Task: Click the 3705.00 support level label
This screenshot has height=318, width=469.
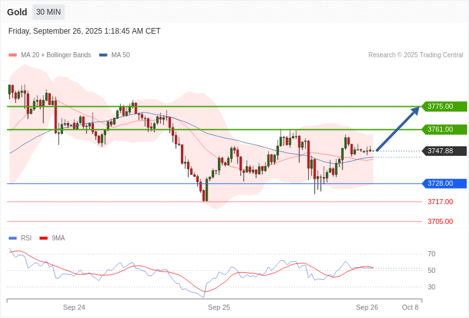Action: [440, 221]
